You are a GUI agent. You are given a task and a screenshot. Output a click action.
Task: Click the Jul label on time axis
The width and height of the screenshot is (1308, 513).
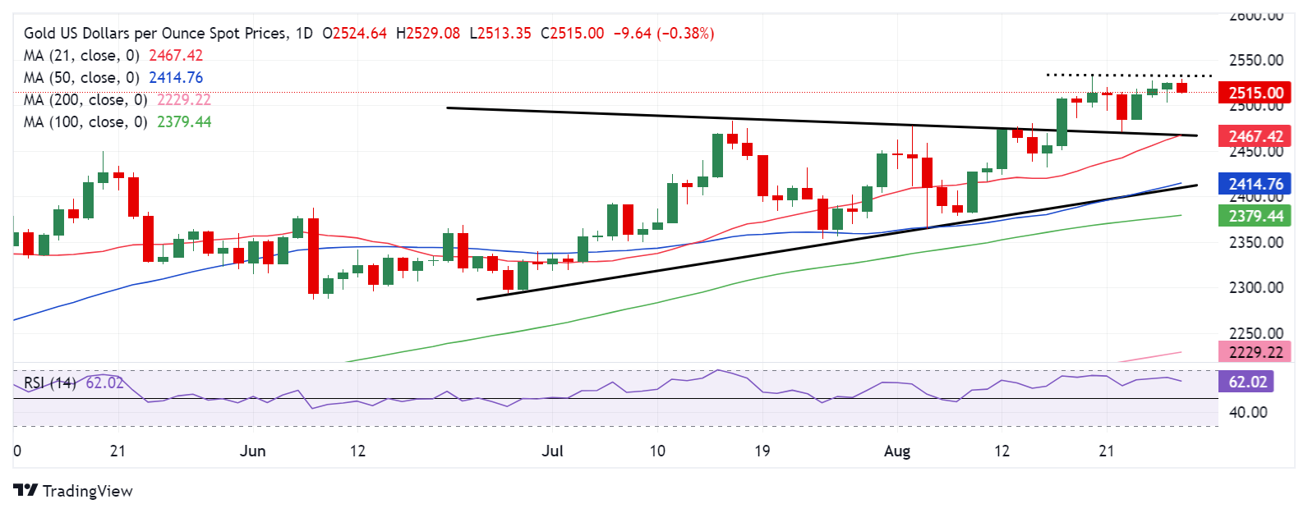click(553, 451)
